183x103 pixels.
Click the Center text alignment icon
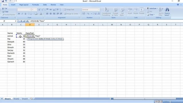point(51,14)
